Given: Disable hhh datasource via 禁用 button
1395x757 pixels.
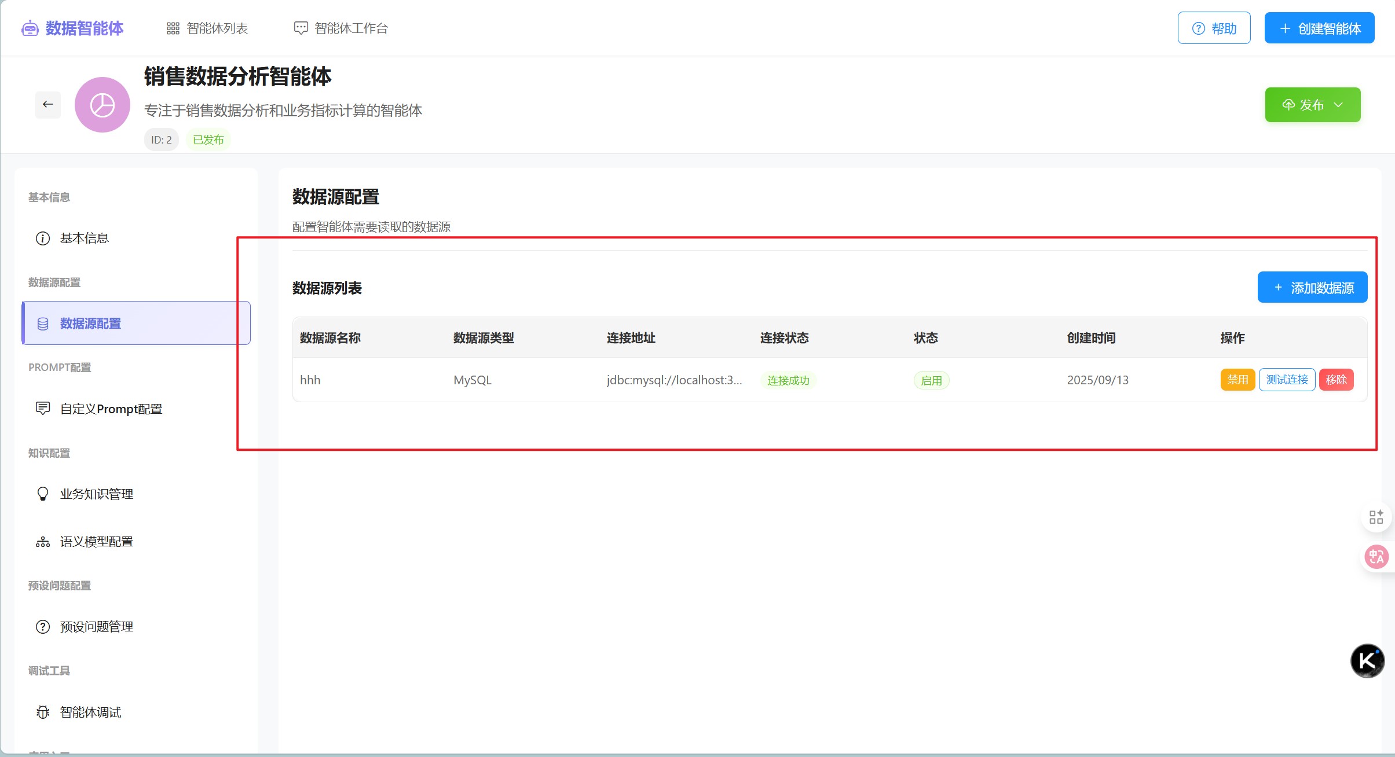Looking at the screenshot, I should pyautogui.click(x=1237, y=380).
